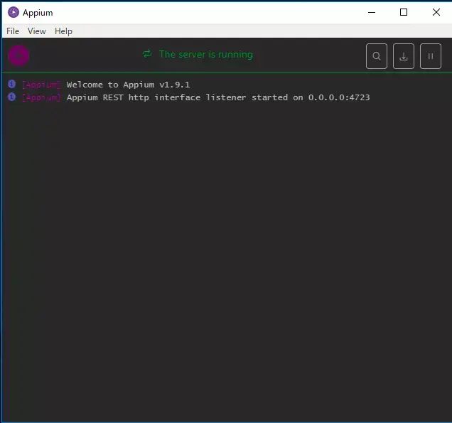Click the purple Appium logo in the toolbar

[x=18, y=55]
